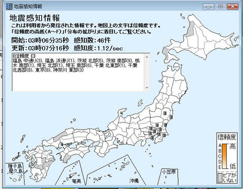
Task: Click the '《信頼度 E》' header line
Action: point(24,56)
